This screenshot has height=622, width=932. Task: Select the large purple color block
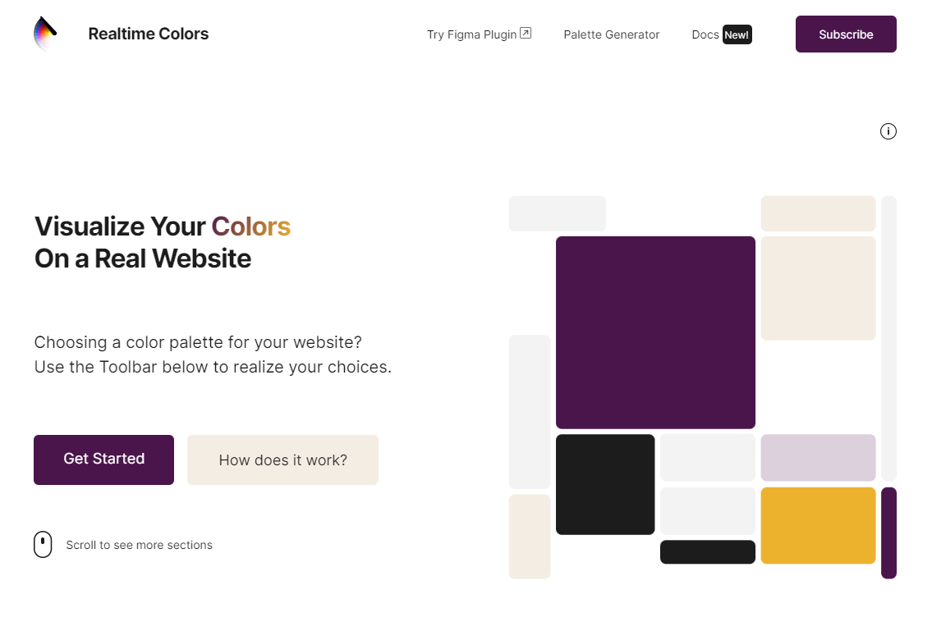(x=655, y=332)
